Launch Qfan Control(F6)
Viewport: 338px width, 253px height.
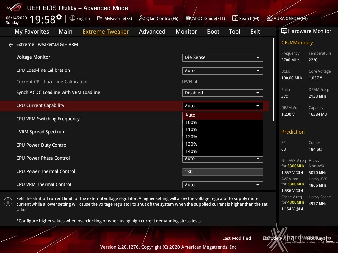click(159, 18)
